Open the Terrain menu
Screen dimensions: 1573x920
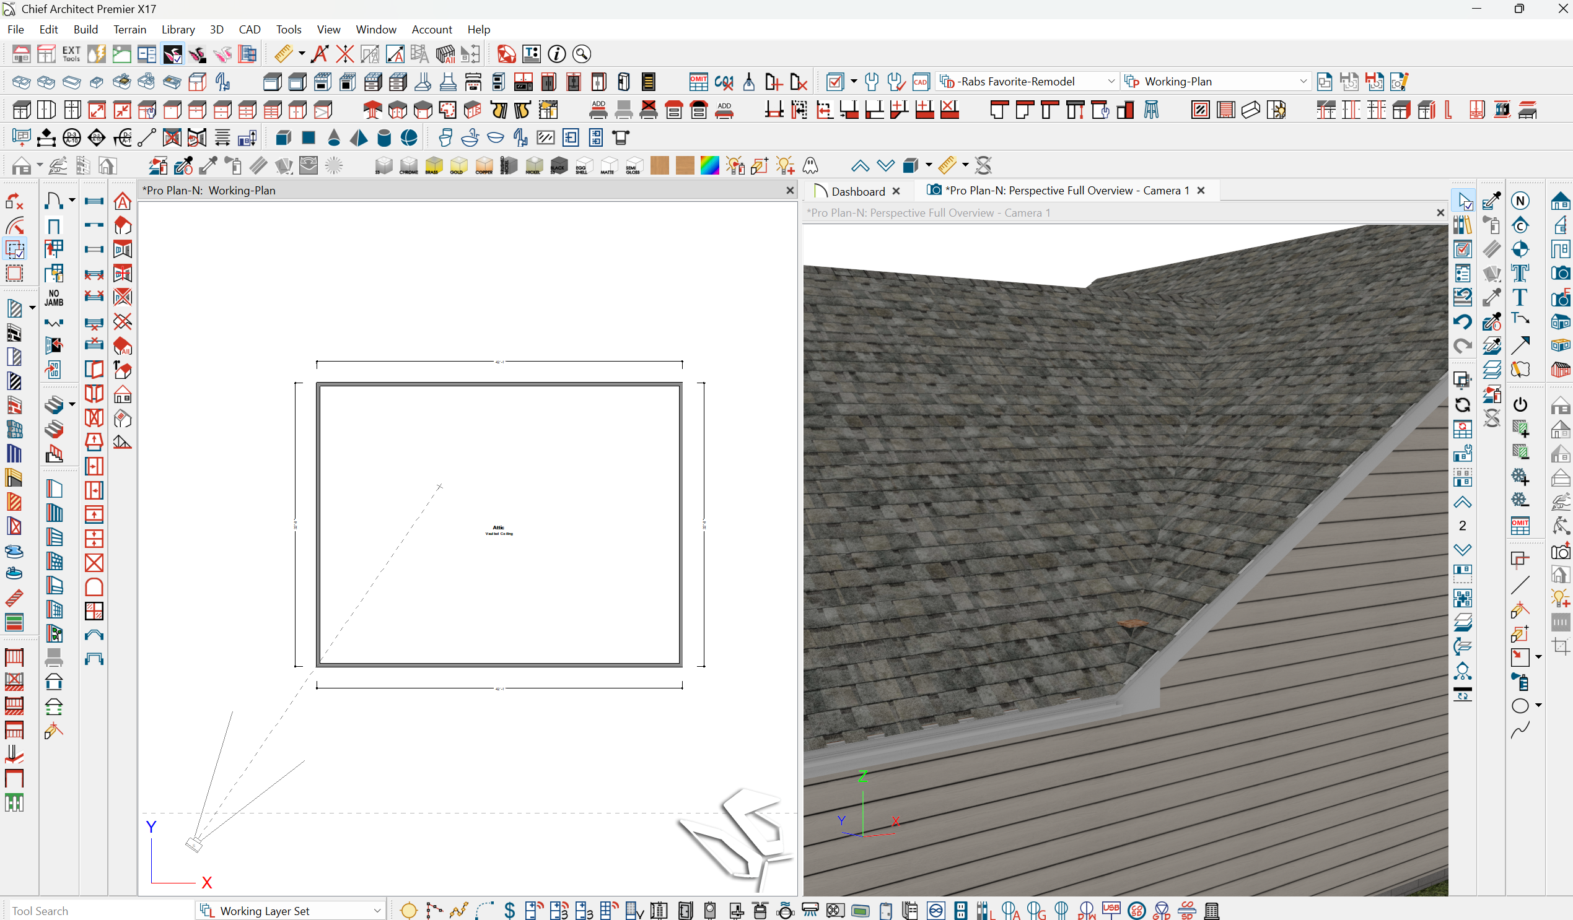[130, 29]
